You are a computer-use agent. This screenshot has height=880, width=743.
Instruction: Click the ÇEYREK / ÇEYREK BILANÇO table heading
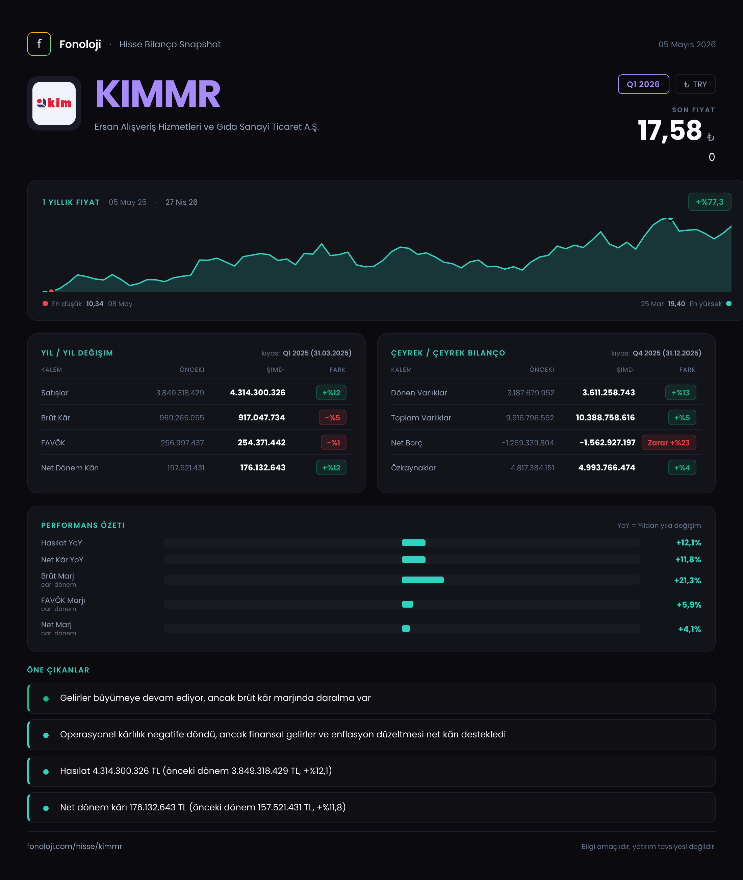tap(448, 353)
